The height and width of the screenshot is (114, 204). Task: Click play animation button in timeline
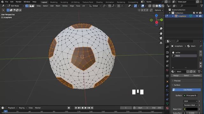point(85,108)
